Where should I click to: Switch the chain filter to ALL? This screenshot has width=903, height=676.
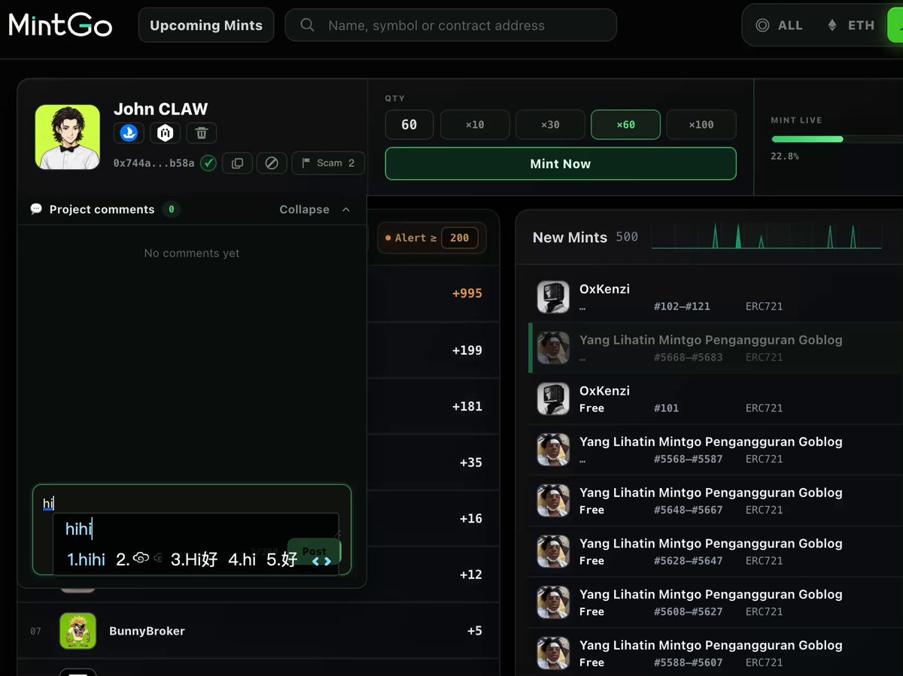(779, 25)
